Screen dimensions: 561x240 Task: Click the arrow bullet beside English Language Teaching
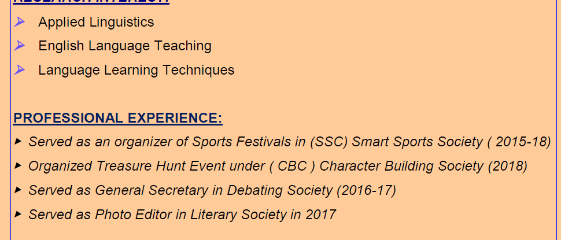point(20,46)
